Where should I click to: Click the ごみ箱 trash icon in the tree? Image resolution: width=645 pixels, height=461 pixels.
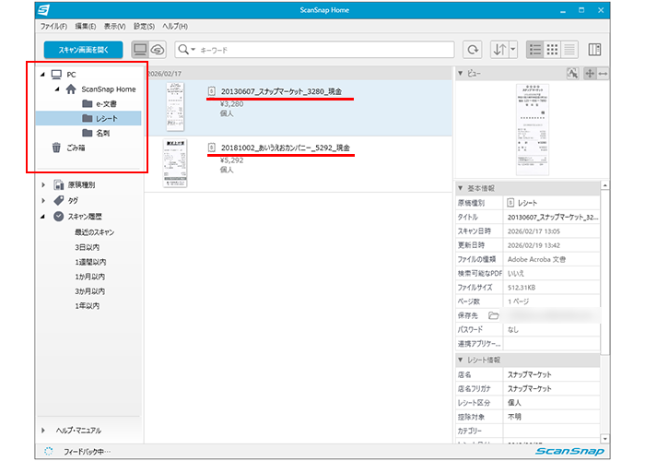pyautogui.click(x=57, y=147)
